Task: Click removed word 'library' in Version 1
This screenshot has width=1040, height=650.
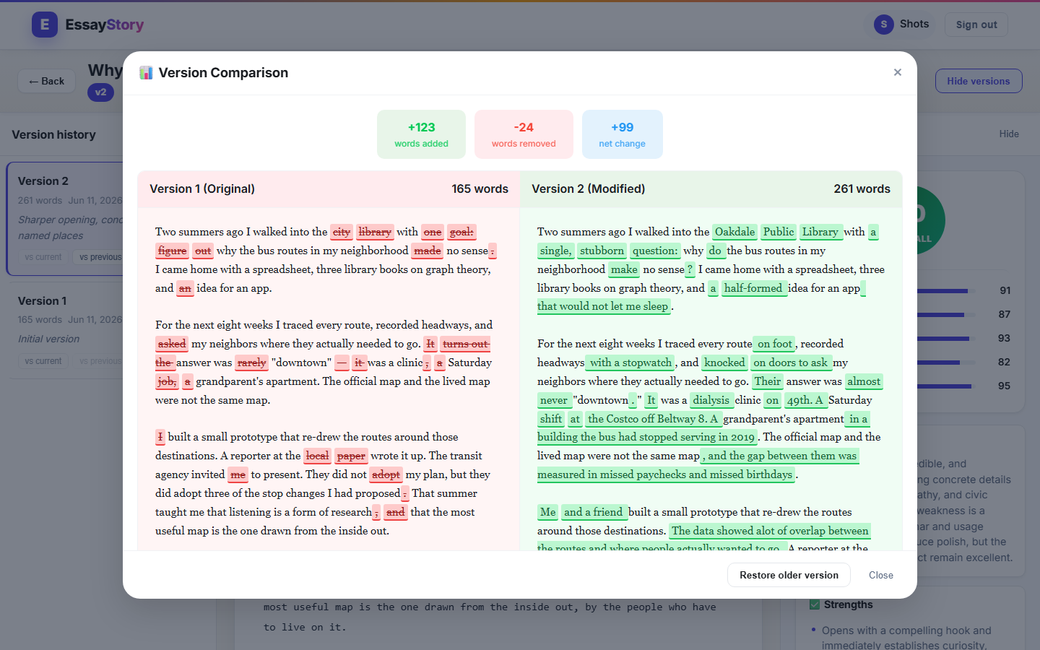Action: click(375, 232)
